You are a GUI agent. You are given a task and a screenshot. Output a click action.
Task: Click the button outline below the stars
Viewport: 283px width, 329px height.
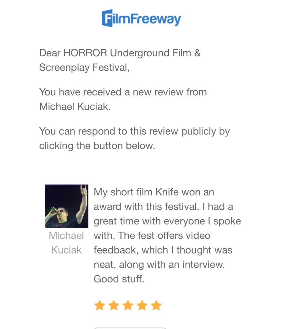point(130,328)
